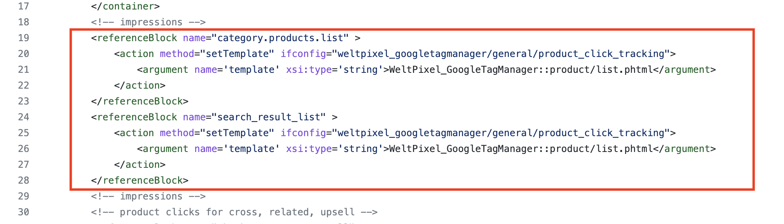
Task: Click the "category.products.list" name value
Action: [x=280, y=38]
